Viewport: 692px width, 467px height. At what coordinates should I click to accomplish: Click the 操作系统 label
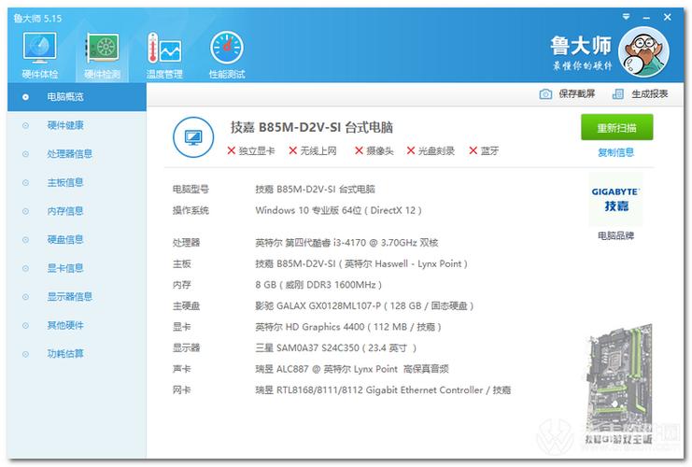[191, 210]
